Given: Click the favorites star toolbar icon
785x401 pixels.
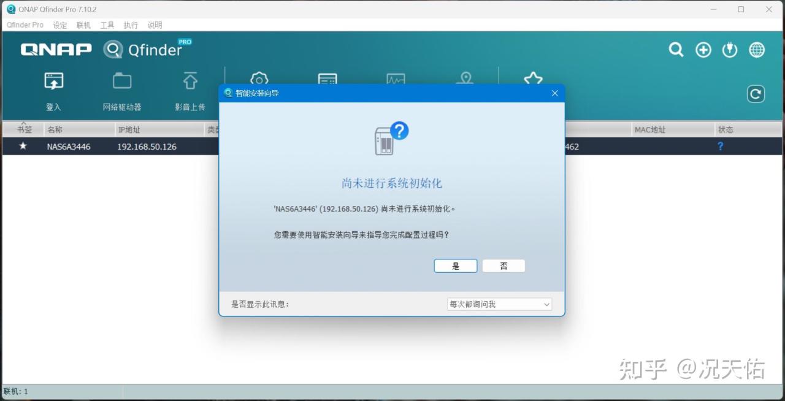Looking at the screenshot, I should 533,80.
